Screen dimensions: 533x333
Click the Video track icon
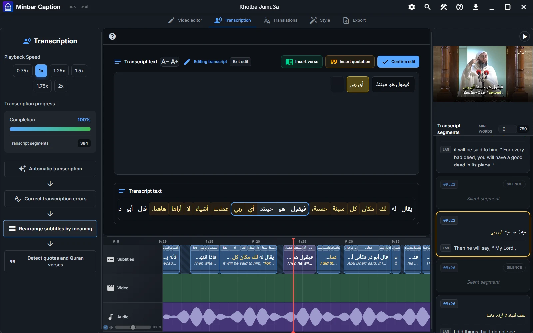(111, 288)
